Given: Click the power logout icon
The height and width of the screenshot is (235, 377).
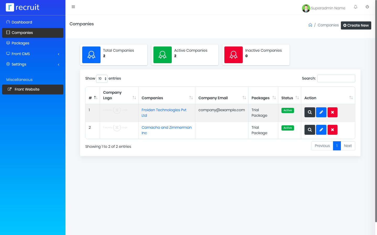Looking at the screenshot, I should click(x=367, y=7).
